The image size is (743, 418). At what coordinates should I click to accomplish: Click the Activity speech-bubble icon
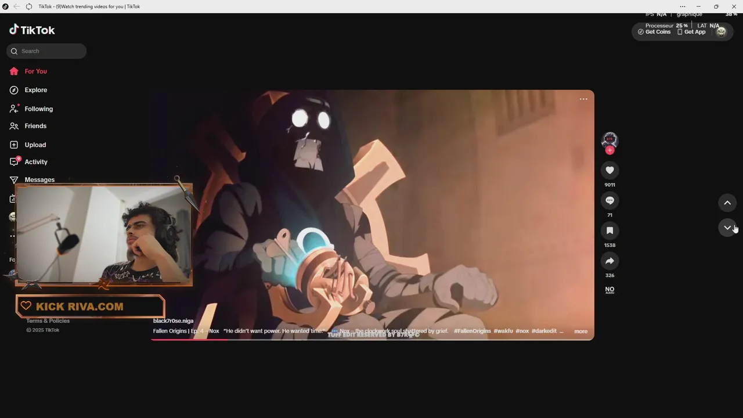[15, 161]
